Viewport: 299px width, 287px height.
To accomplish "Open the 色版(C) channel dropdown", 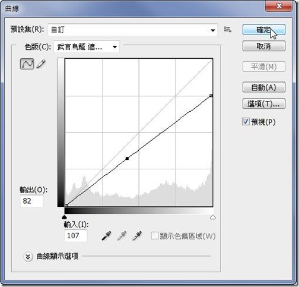I will [87, 47].
